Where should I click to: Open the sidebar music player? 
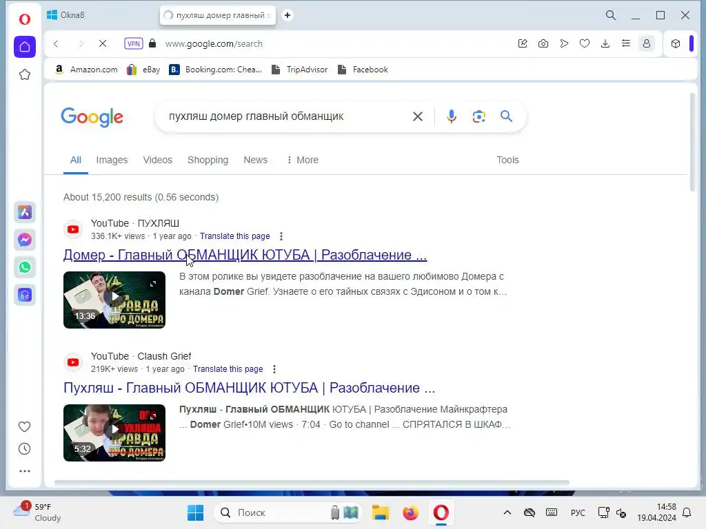25,295
